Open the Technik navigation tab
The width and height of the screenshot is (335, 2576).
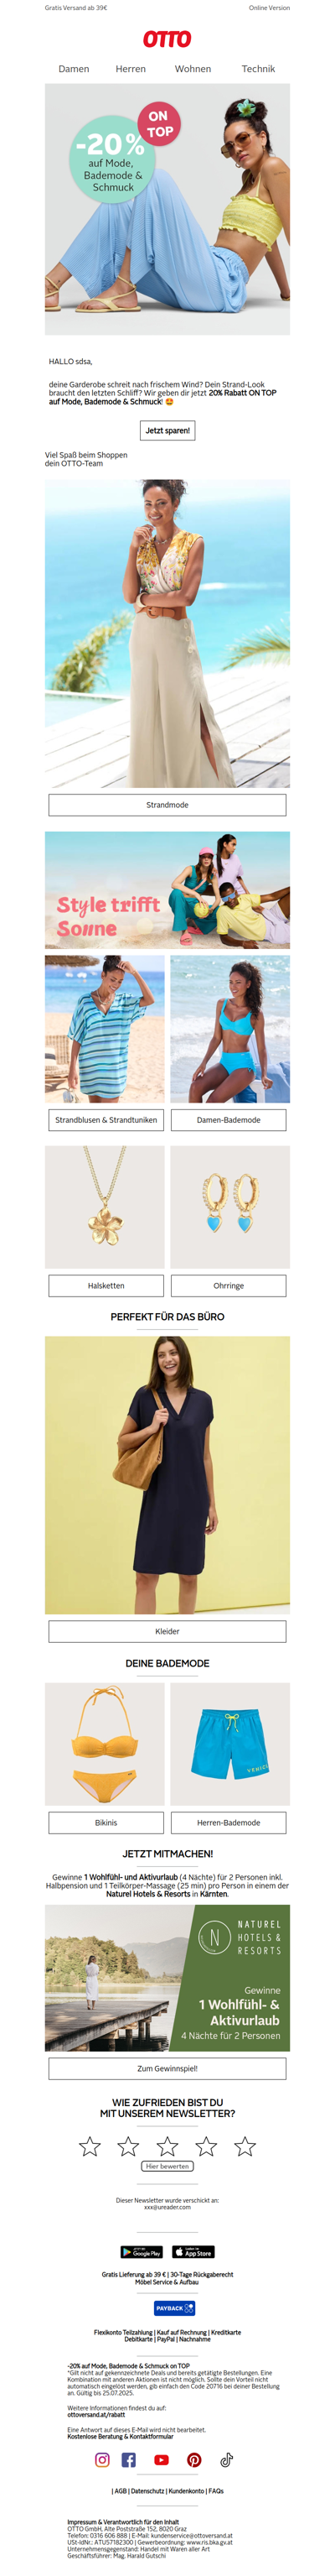click(258, 69)
